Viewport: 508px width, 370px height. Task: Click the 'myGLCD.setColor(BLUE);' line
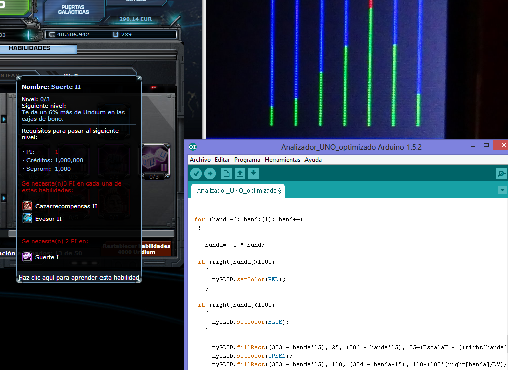tap(250, 322)
